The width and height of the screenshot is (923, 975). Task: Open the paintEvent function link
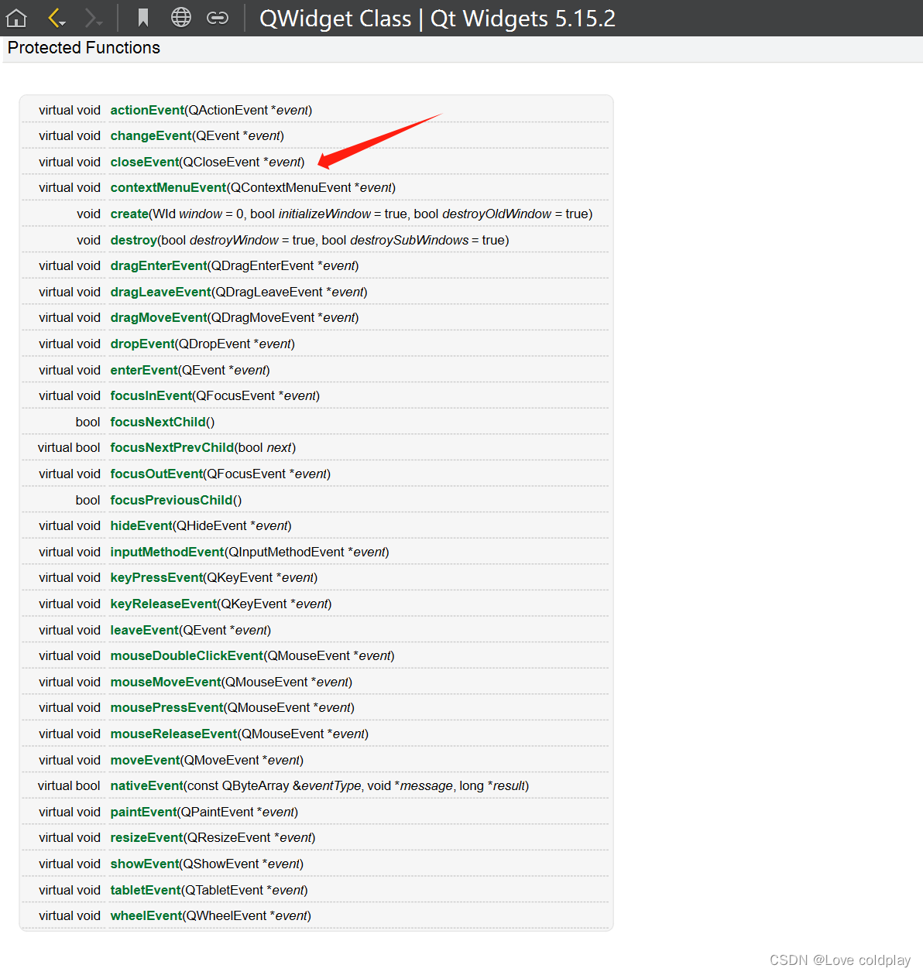pos(143,812)
